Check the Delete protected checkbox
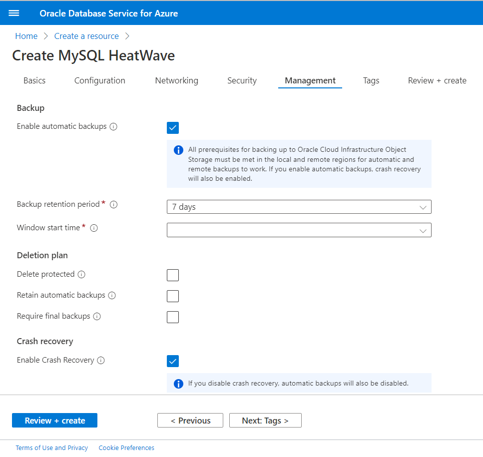The height and width of the screenshot is (457, 483). click(x=173, y=275)
